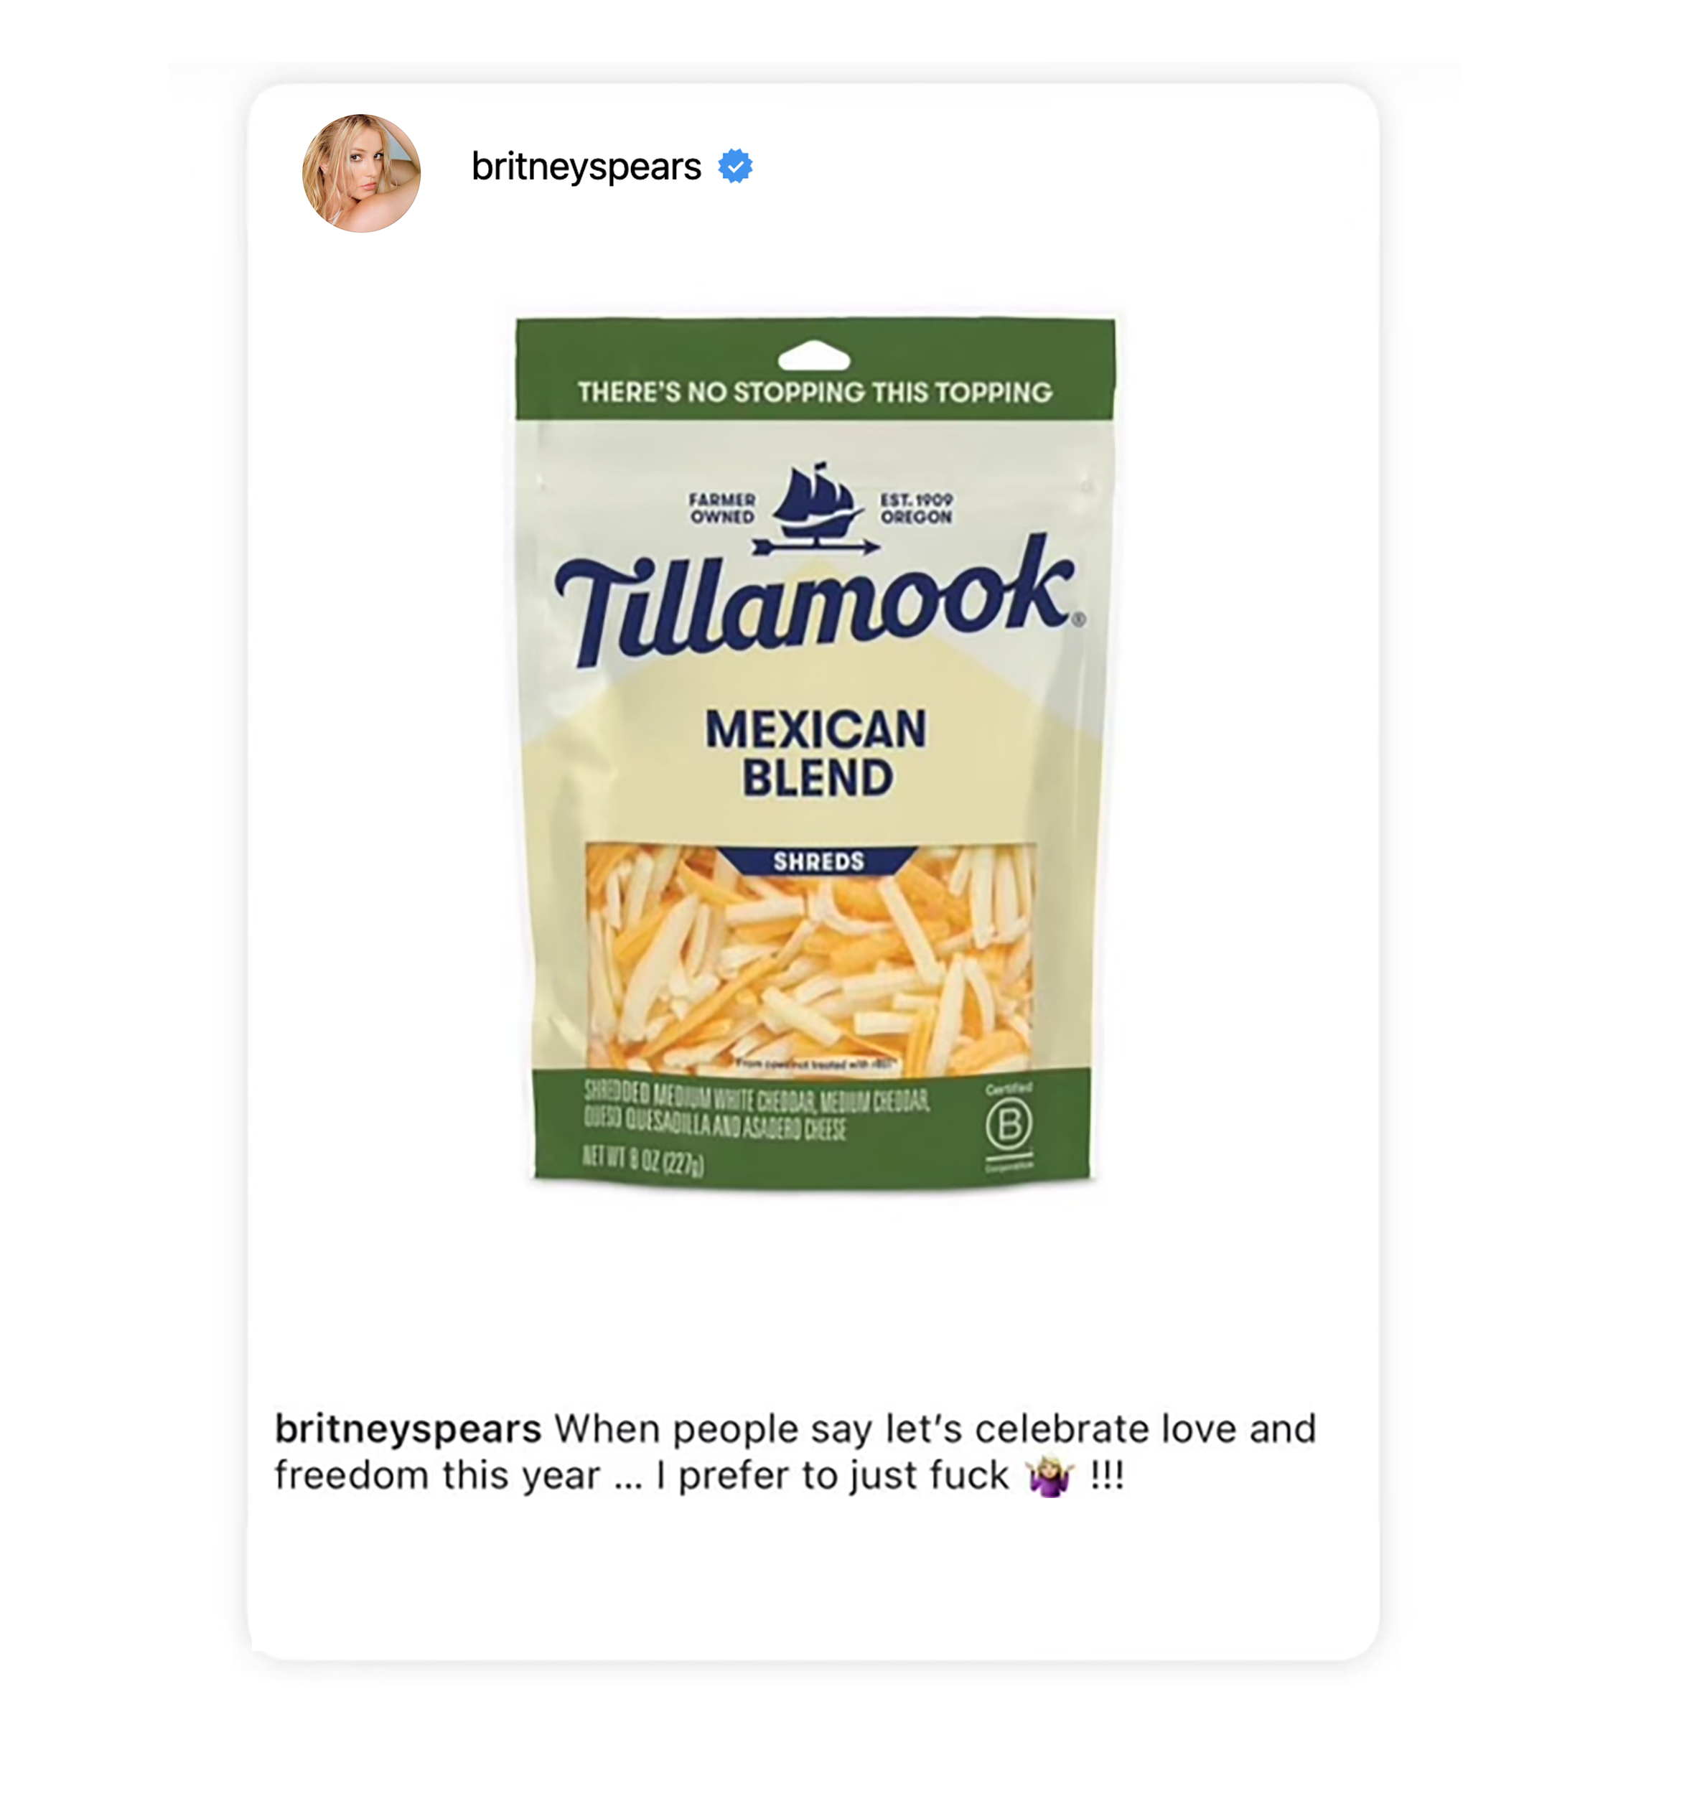The width and height of the screenshot is (1697, 1801).
Task: Click the EST. 1909 OREGON label
Action: (x=916, y=508)
